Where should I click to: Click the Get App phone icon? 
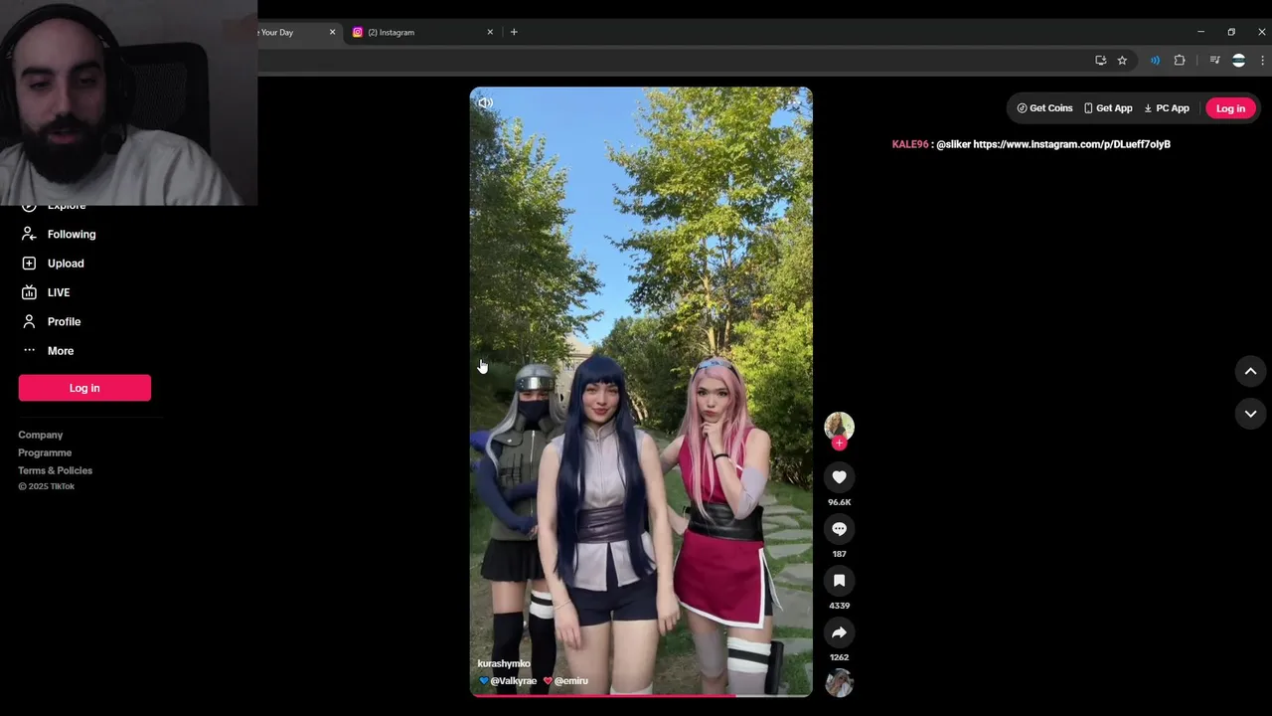click(1088, 108)
